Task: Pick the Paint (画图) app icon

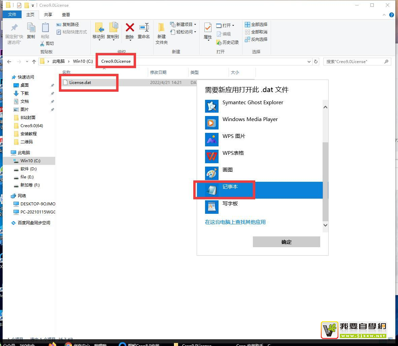Action: pyautogui.click(x=212, y=173)
